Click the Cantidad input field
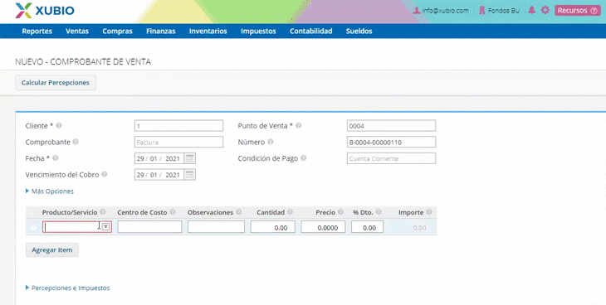 273,227
